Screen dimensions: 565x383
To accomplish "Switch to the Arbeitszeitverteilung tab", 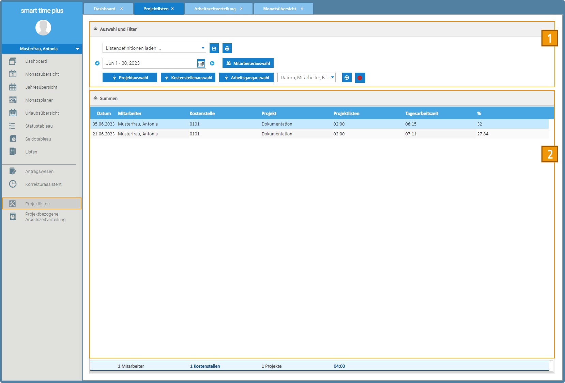I will (x=215, y=9).
